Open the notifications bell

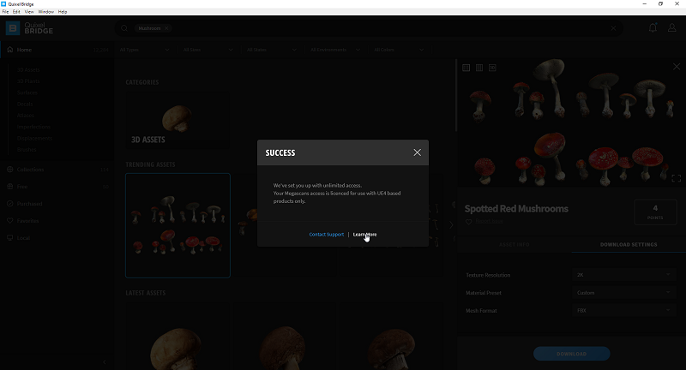coord(653,28)
